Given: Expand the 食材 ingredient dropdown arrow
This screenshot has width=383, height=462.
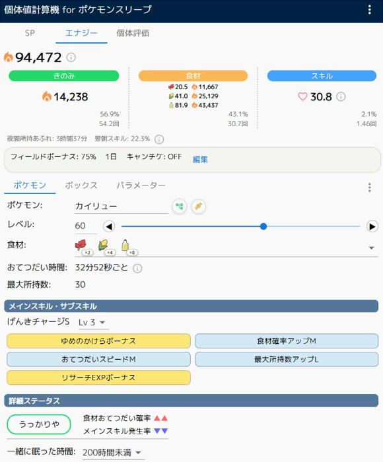Looking at the screenshot, I should [372, 247].
